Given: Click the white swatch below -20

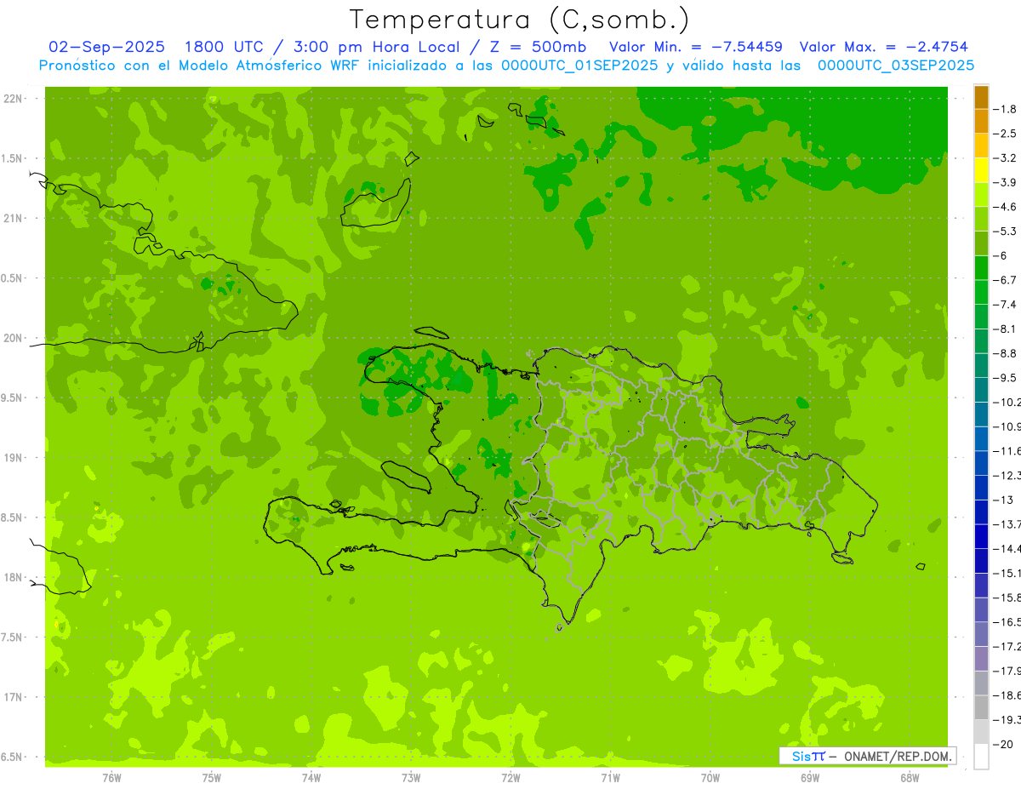Looking at the screenshot, I should tap(981, 757).
